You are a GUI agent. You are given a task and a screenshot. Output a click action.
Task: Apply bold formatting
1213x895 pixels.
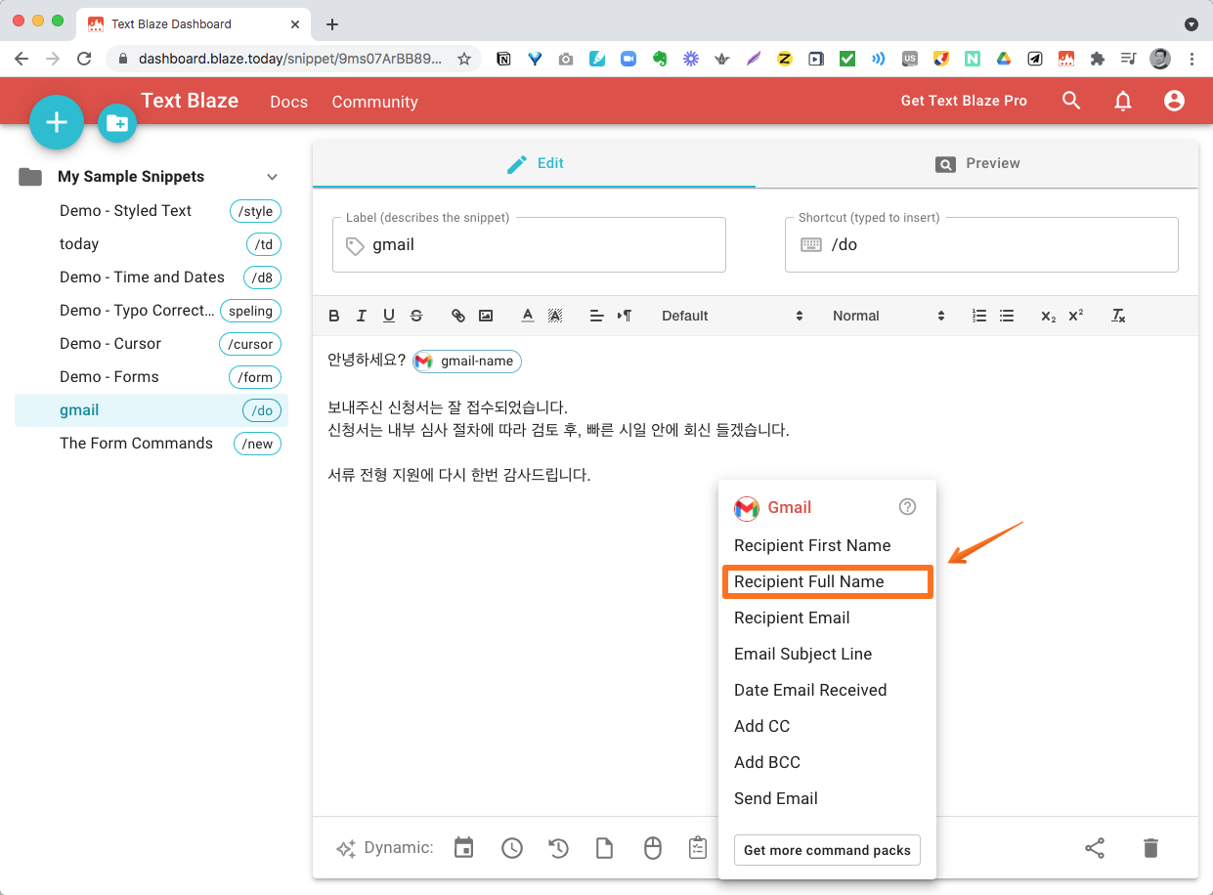pos(334,316)
